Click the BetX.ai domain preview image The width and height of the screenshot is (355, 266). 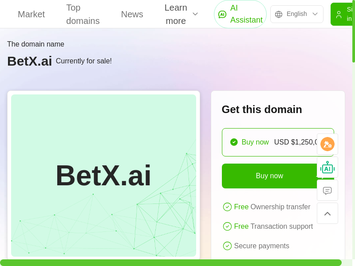(103, 176)
